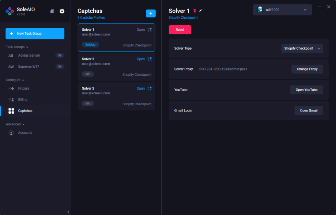The width and height of the screenshot is (336, 215).
Task: Click the Idle badge on Solver 3
Action: click(x=88, y=103)
